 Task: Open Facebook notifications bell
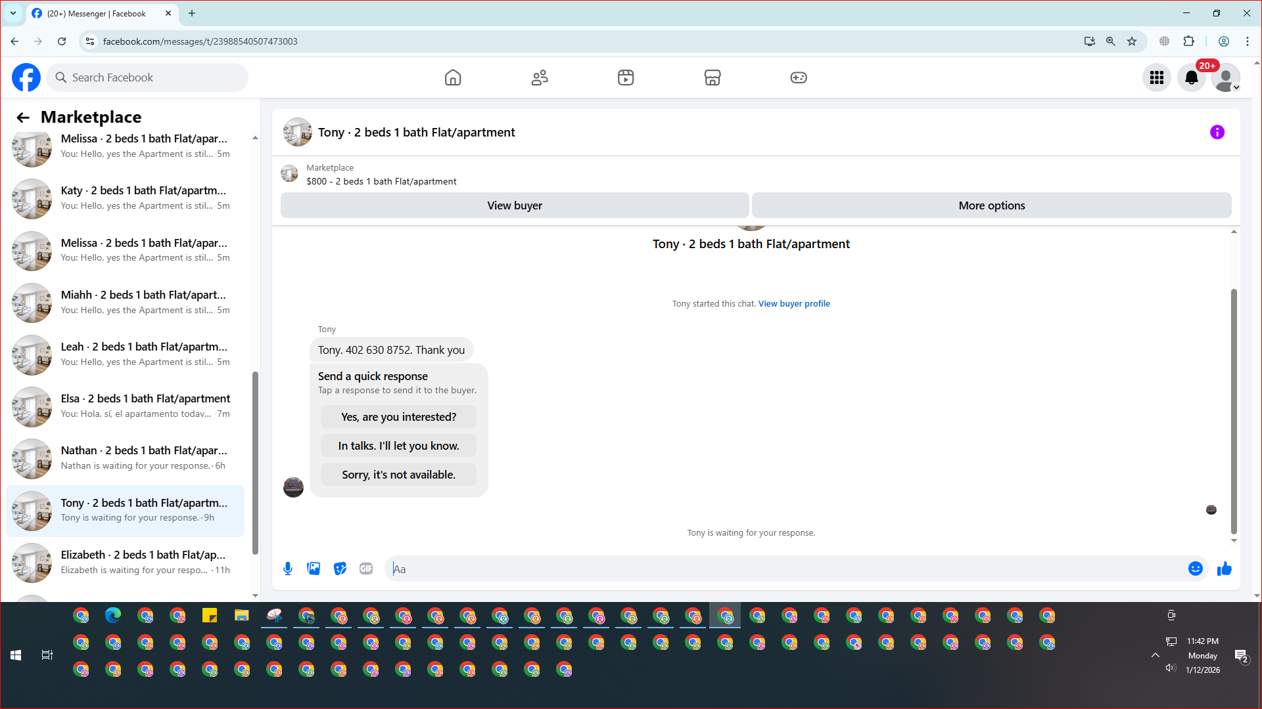pyautogui.click(x=1191, y=77)
